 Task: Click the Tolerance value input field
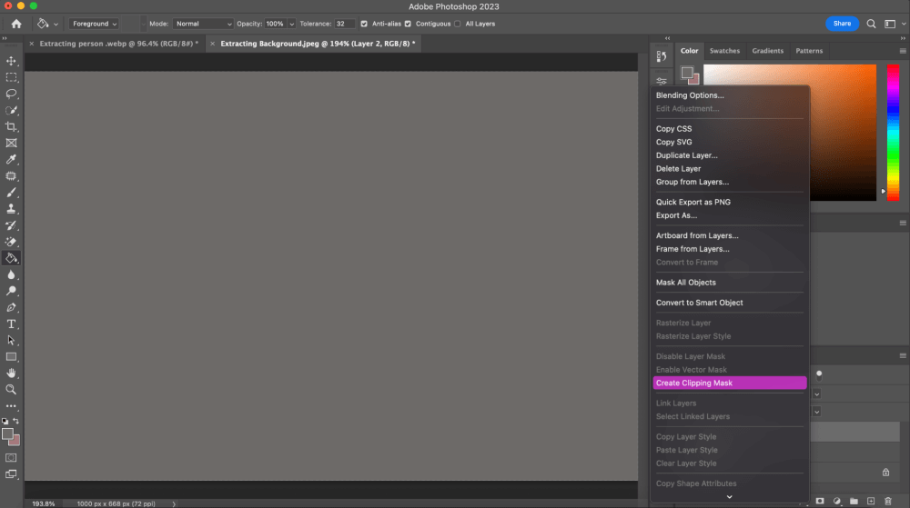344,24
